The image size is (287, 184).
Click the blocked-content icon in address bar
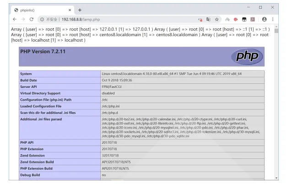point(200,20)
